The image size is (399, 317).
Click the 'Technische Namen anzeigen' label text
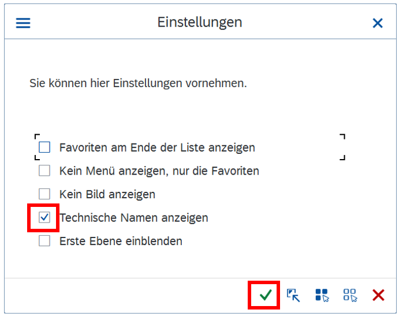(134, 218)
